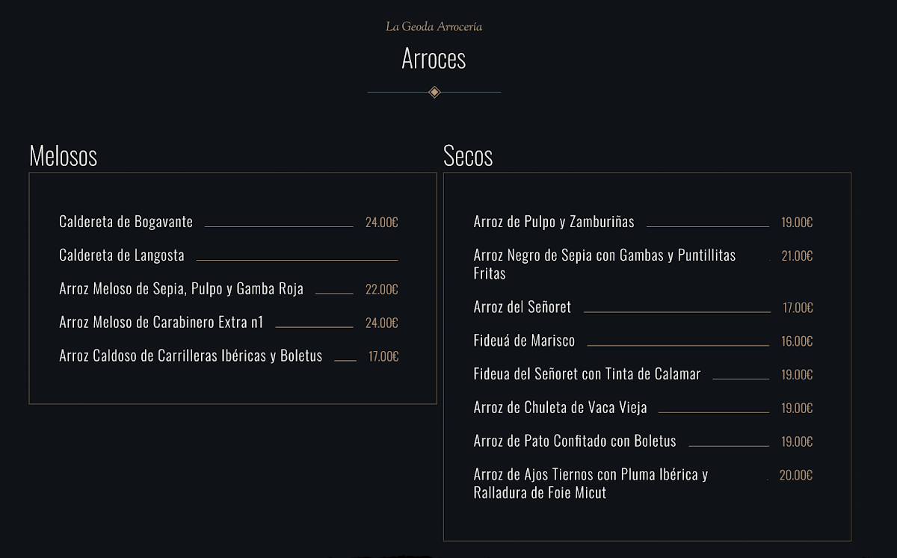Select Arroz Meloso de Sepia, Pulpo y Gamba Roja
This screenshot has width=897, height=558.
182,289
